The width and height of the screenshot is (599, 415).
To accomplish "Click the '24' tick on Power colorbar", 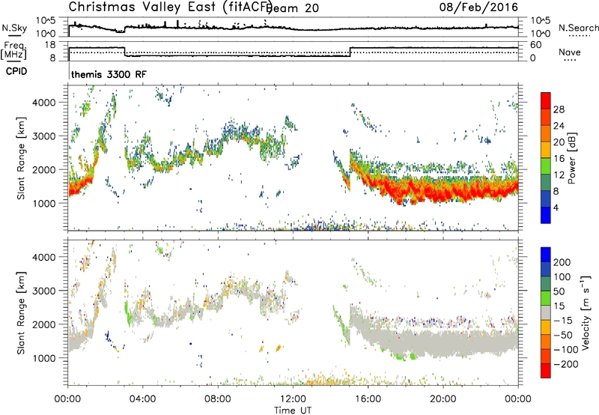I will tap(559, 126).
